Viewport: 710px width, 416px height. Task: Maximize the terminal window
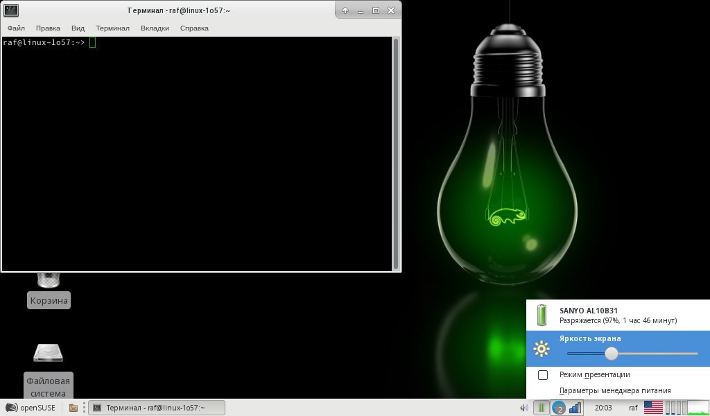click(375, 10)
